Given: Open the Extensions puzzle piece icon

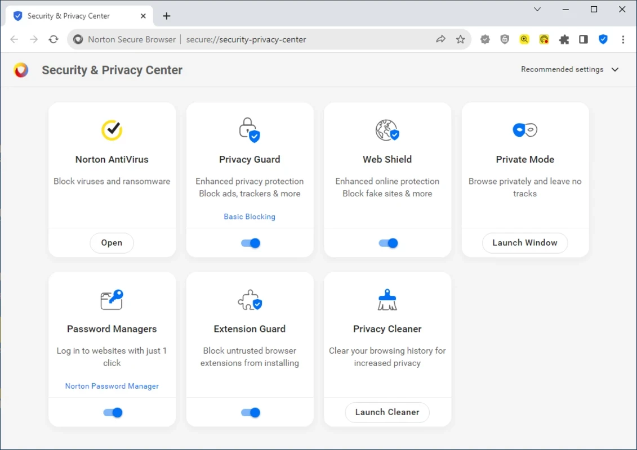Looking at the screenshot, I should (564, 39).
